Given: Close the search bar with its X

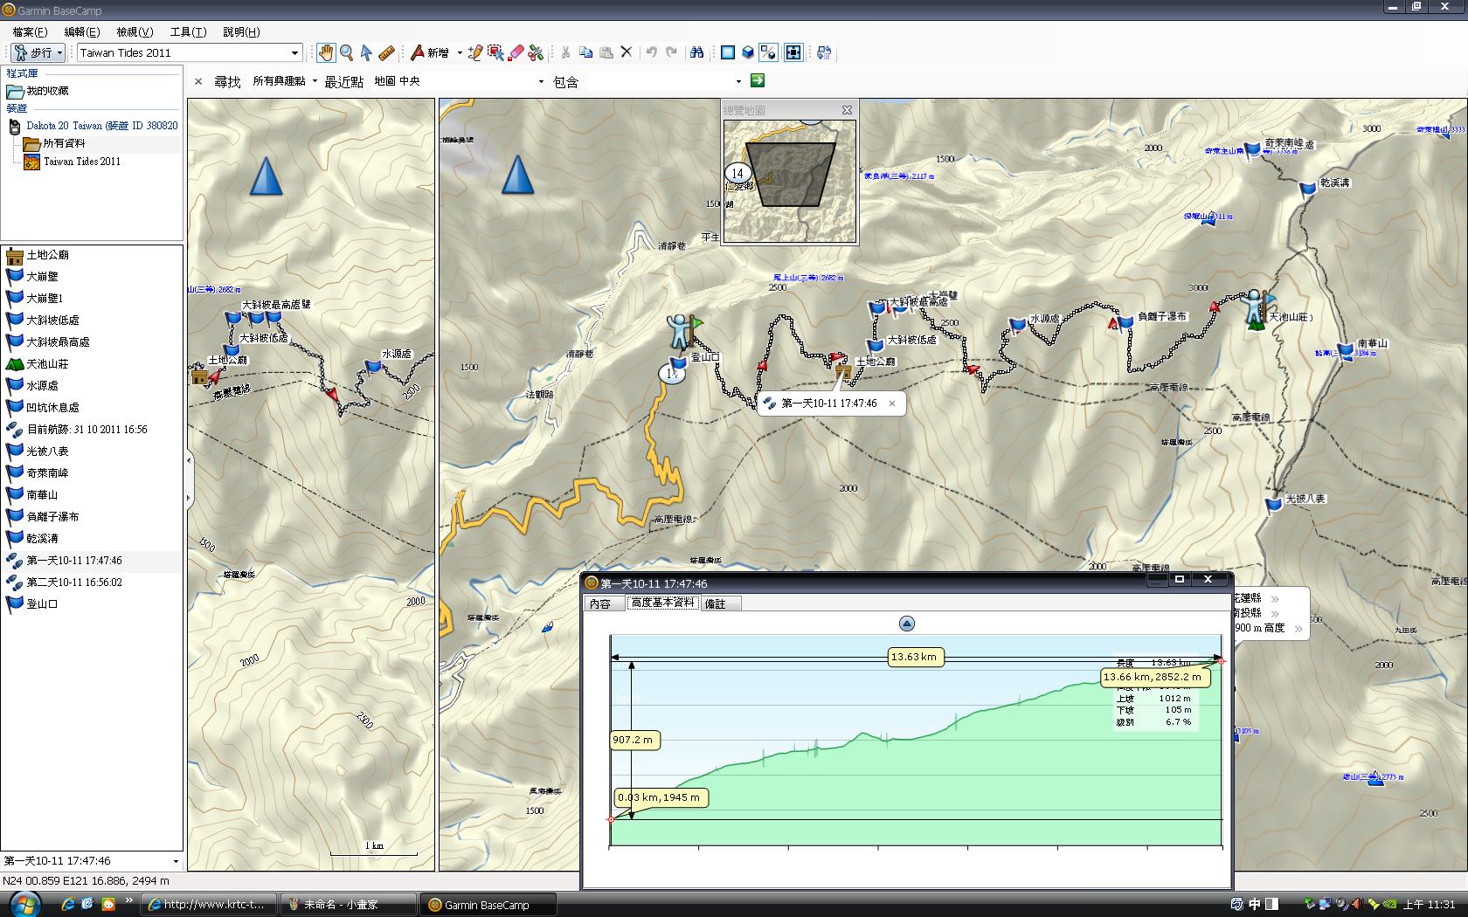Looking at the screenshot, I should [x=198, y=81].
